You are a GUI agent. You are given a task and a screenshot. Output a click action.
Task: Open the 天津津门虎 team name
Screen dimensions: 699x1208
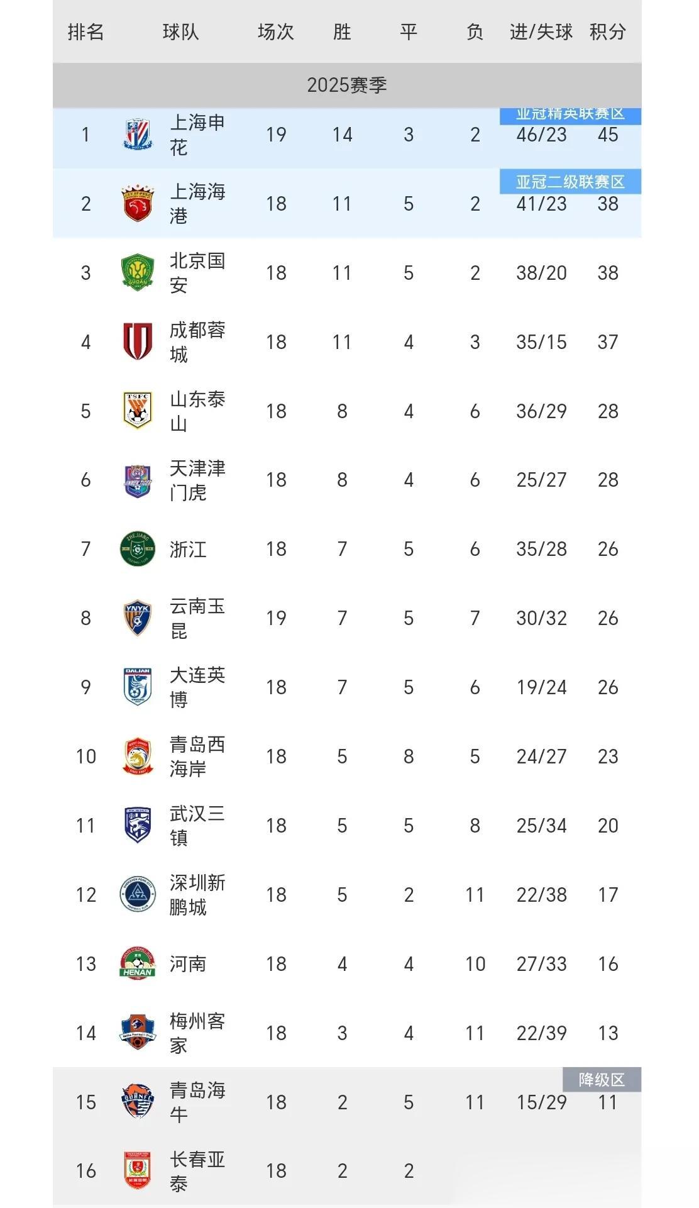197,480
